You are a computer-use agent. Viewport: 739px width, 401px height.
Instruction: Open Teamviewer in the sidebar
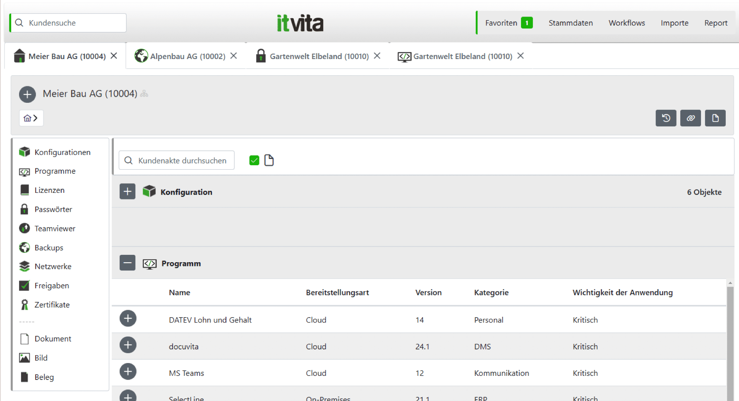[x=55, y=228]
